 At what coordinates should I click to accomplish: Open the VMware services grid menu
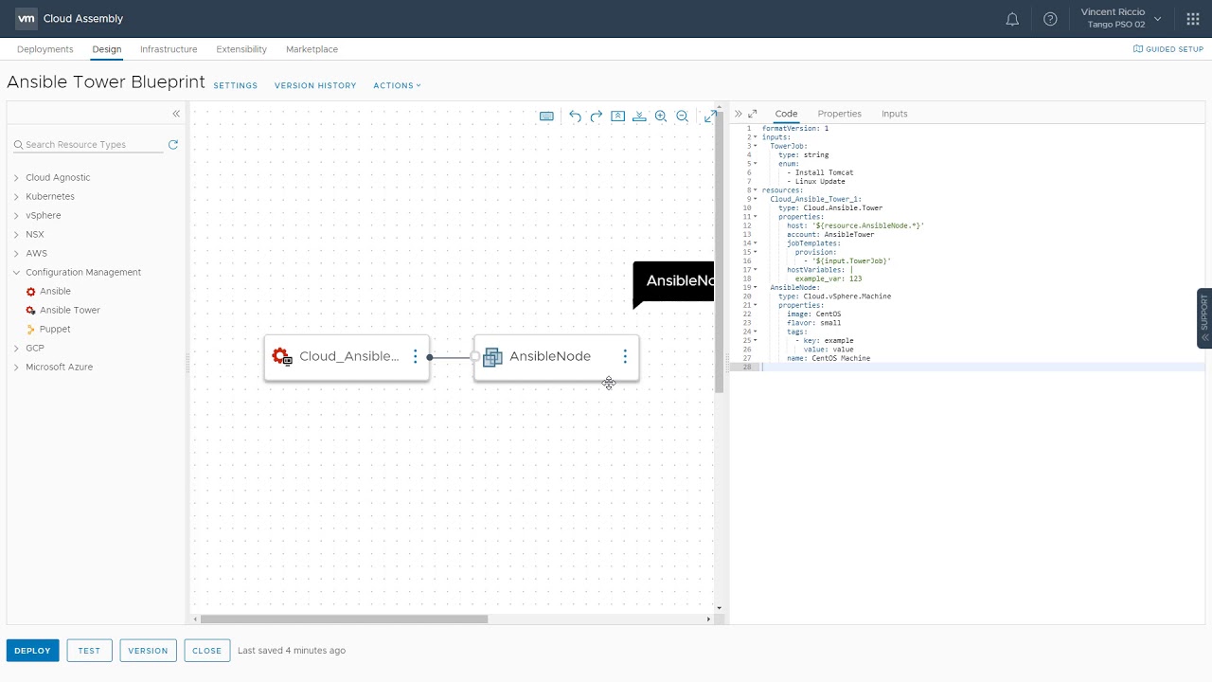(x=1192, y=19)
